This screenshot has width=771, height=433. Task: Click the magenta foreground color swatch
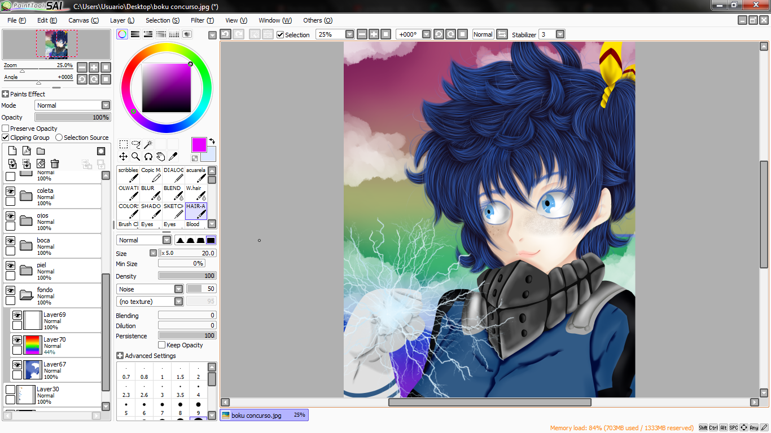199,145
